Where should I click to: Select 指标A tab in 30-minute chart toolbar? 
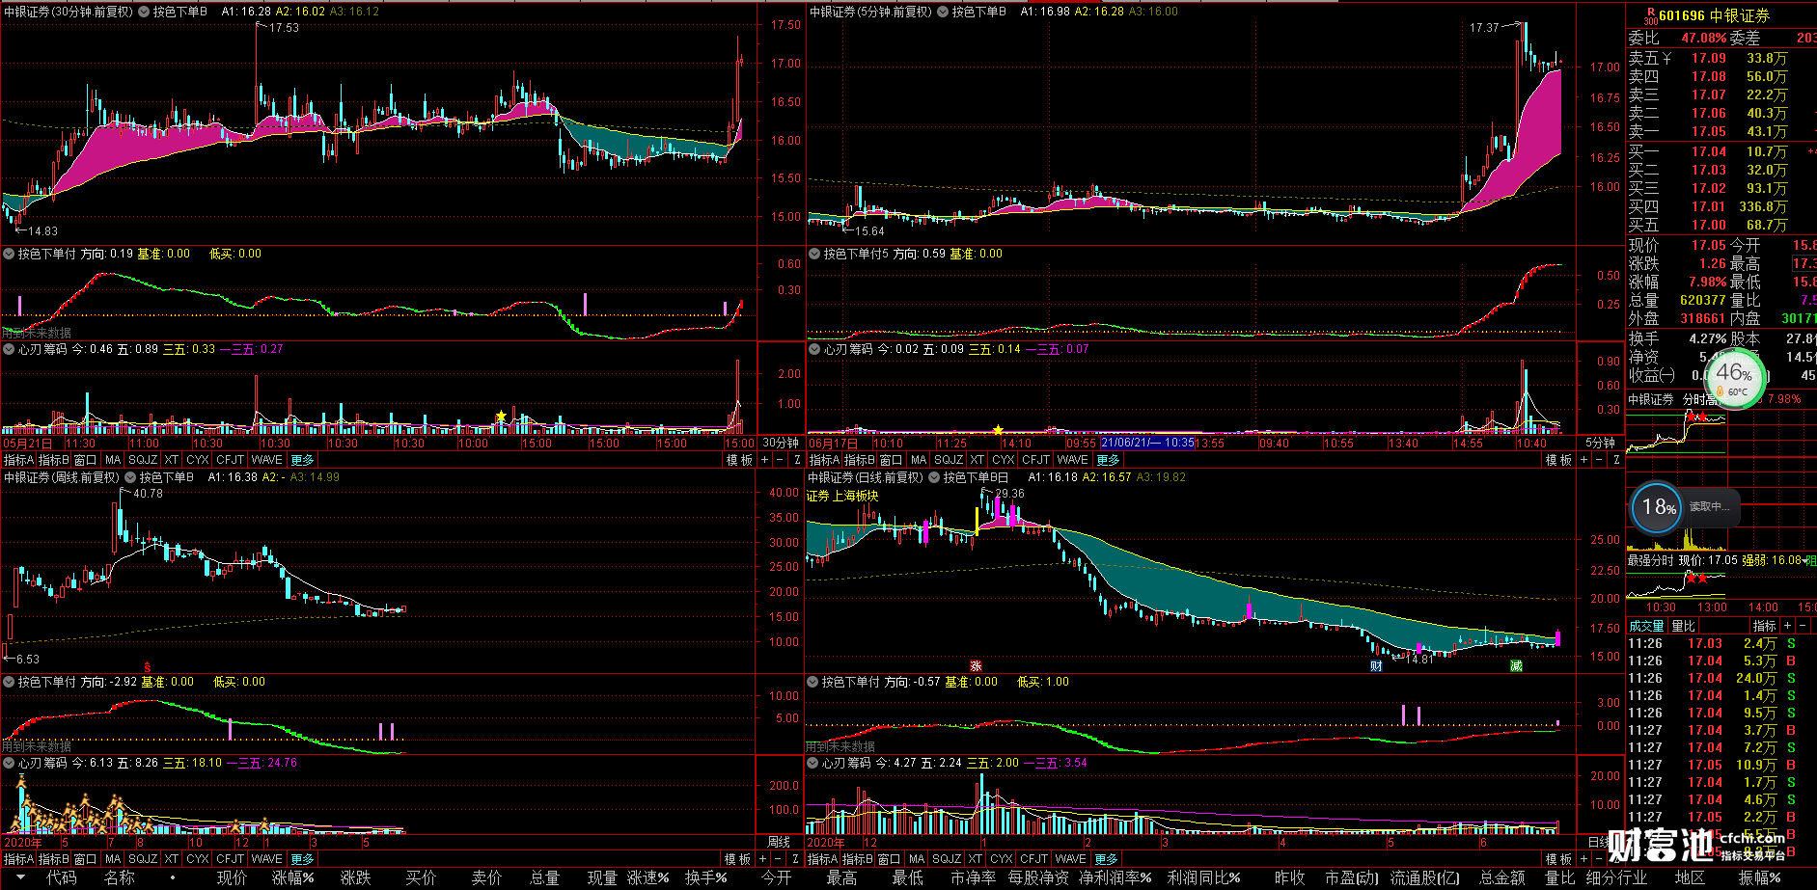pos(18,460)
